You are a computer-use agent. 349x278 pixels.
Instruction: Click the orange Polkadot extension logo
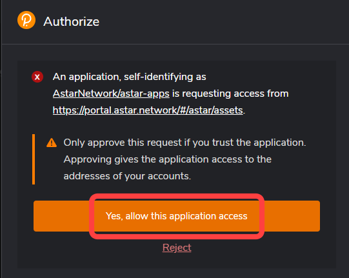pyautogui.click(x=26, y=20)
